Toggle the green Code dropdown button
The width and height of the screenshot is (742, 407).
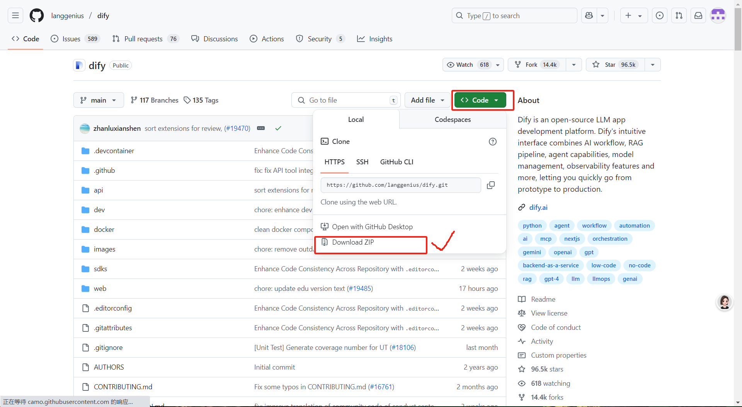[480, 100]
